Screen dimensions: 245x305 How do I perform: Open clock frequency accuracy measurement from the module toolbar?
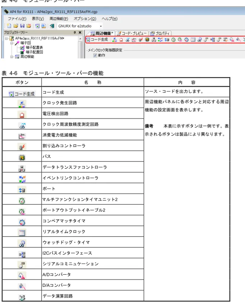coord(128,40)
